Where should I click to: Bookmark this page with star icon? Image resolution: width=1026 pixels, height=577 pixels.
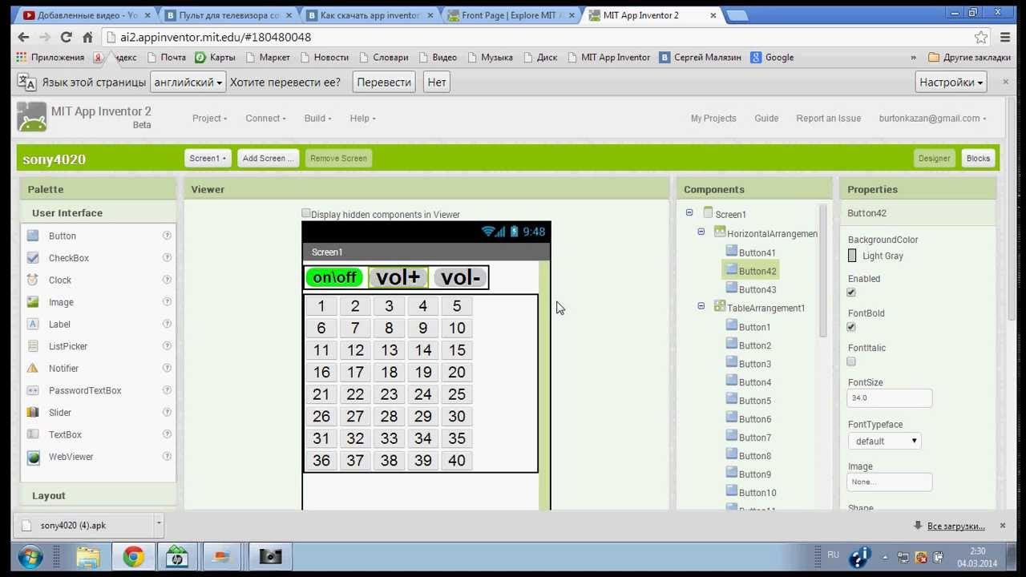tap(981, 37)
